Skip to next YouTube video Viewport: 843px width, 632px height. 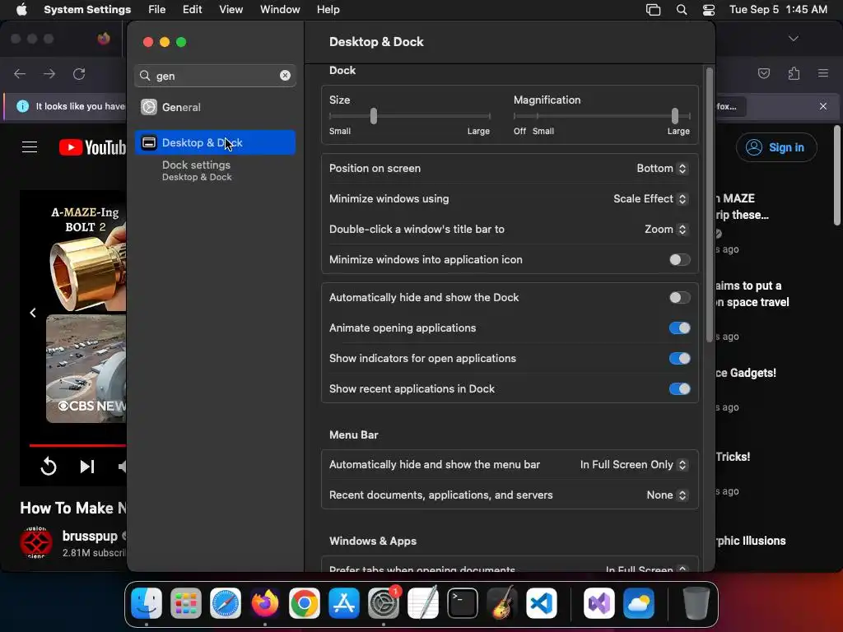87,466
